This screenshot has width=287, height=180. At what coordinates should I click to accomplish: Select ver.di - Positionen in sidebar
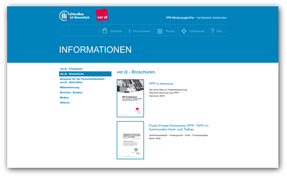coord(71,69)
